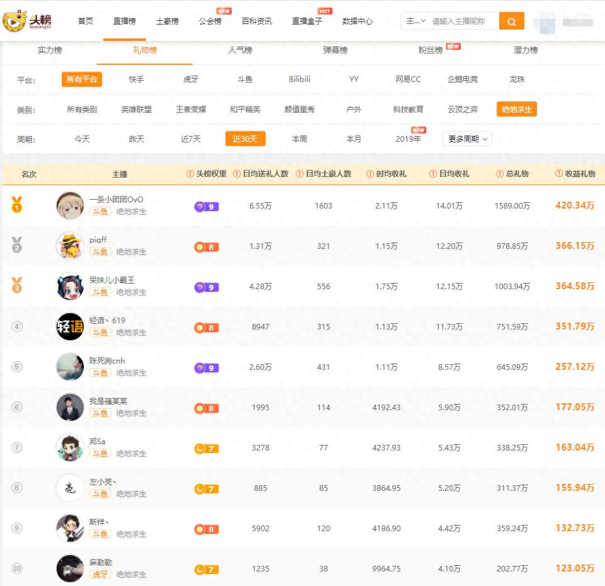Image resolution: width=605 pixels, height=586 pixels.
Task: Open avatar of 一条小团团OvO
Action: click(x=70, y=205)
